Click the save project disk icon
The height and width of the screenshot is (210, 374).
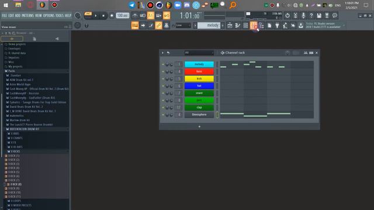(x=319, y=16)
